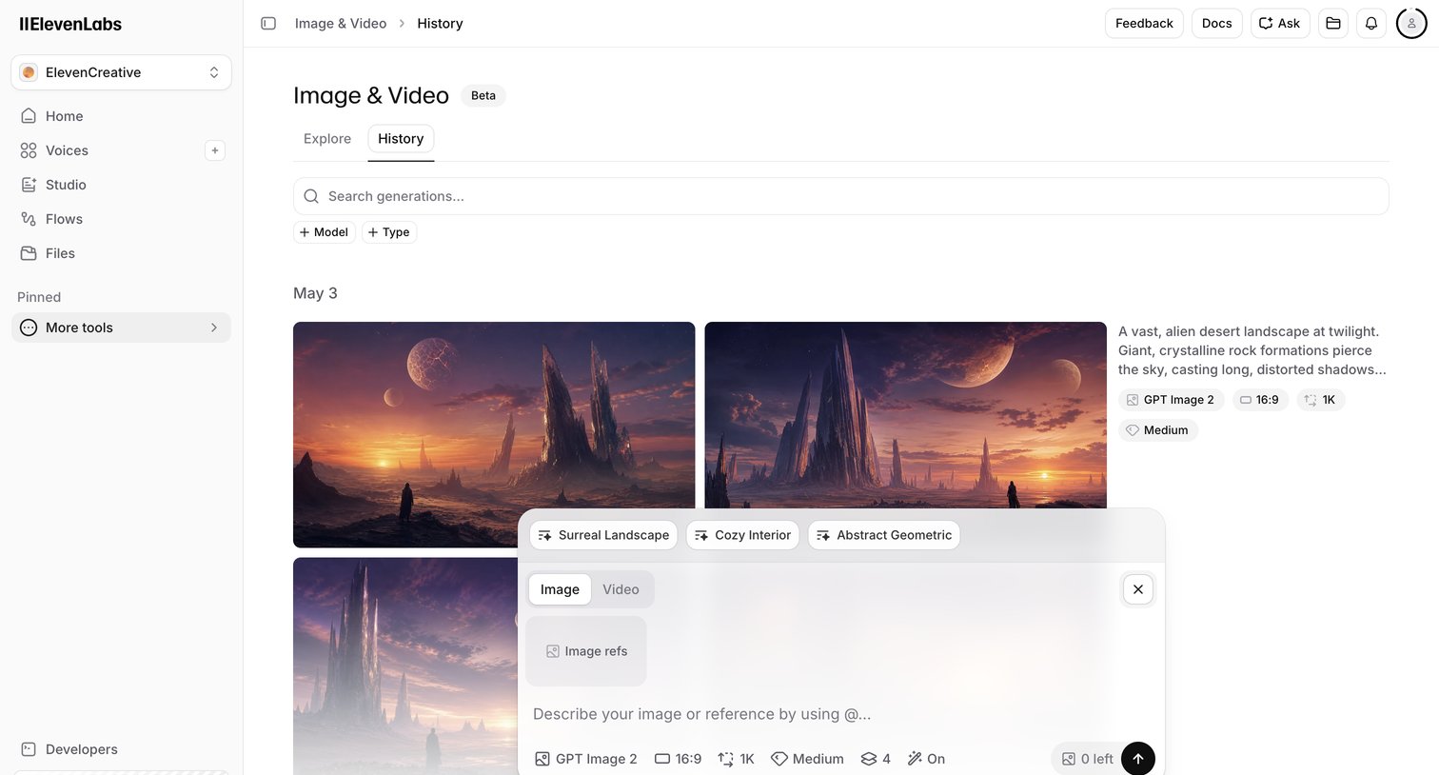This screenshot has width=1439, height=775.
Task: Click the ElevenLabs logo
Action: pos(70,24)
